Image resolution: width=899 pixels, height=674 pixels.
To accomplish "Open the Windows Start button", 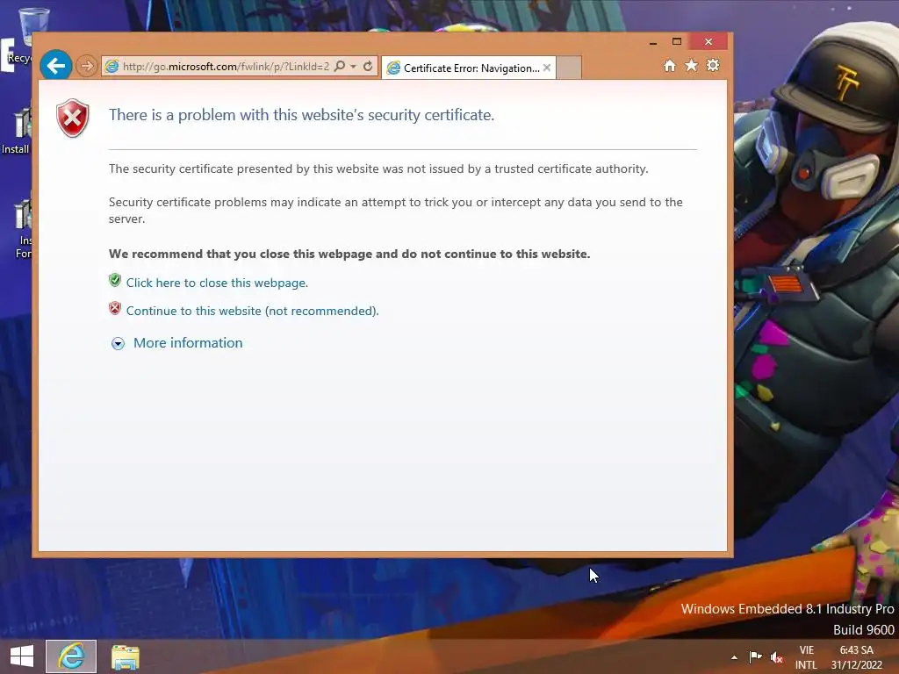I will click(22, 656).
